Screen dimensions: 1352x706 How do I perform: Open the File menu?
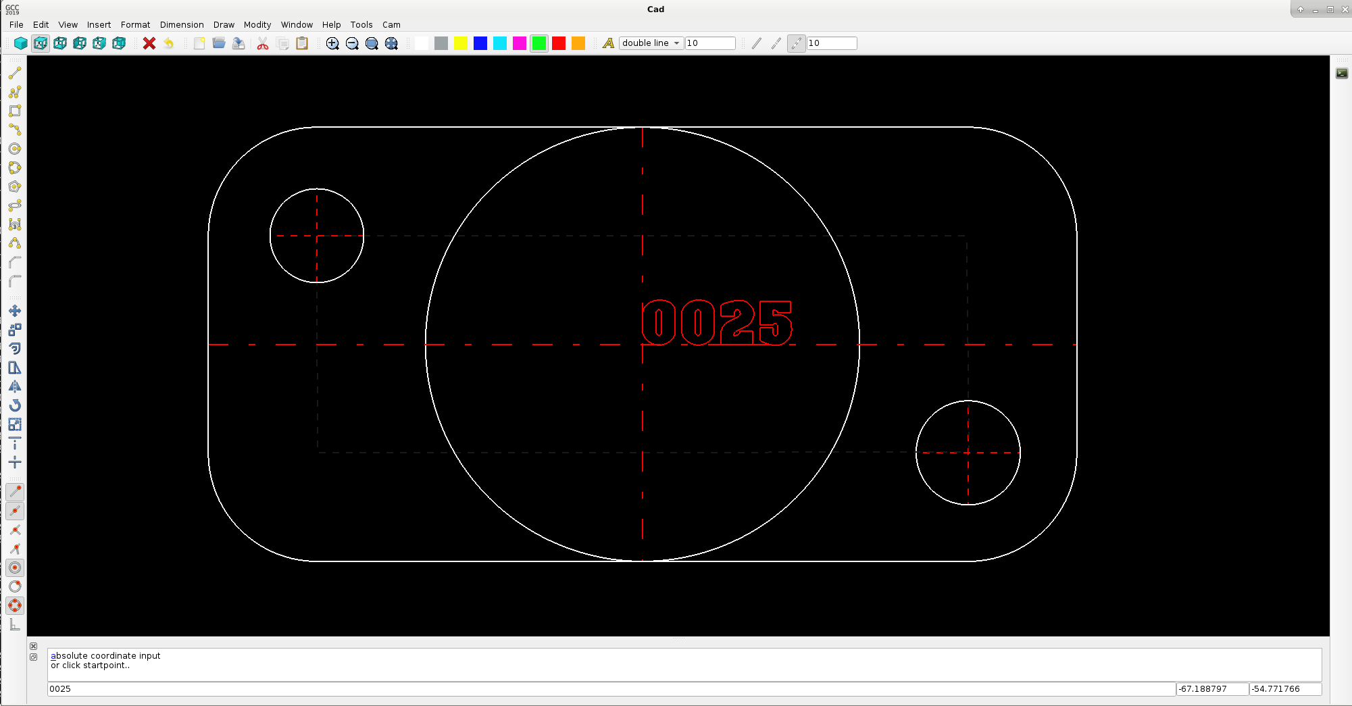[x=16, y=24]
